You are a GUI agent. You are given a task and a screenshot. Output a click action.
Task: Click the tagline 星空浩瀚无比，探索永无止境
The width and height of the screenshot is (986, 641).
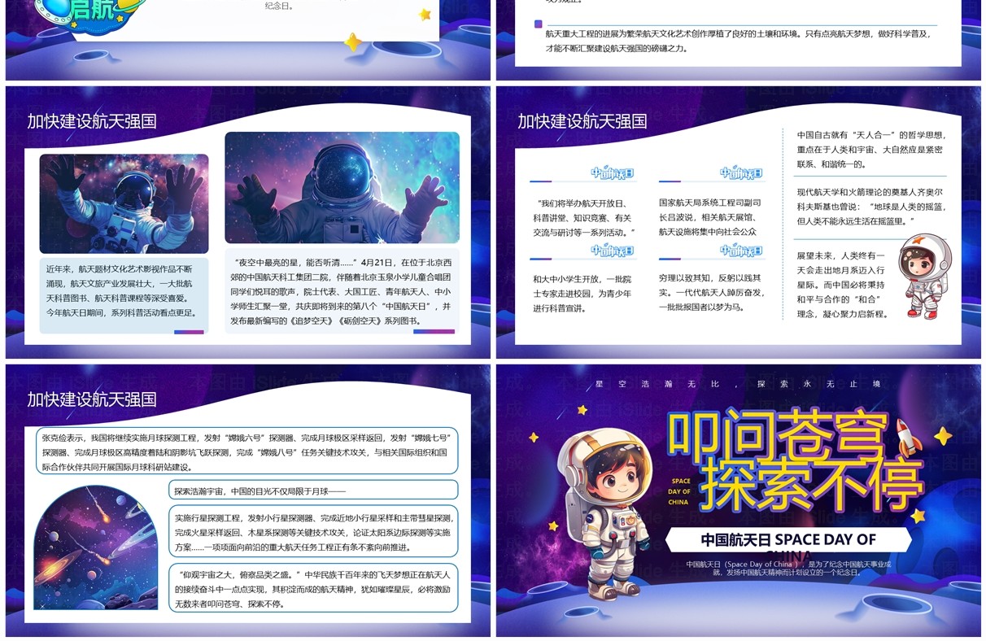click(738, 383)
